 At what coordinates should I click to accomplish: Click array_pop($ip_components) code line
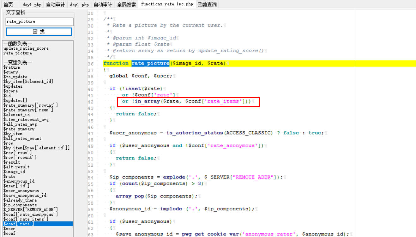[157, 196]
